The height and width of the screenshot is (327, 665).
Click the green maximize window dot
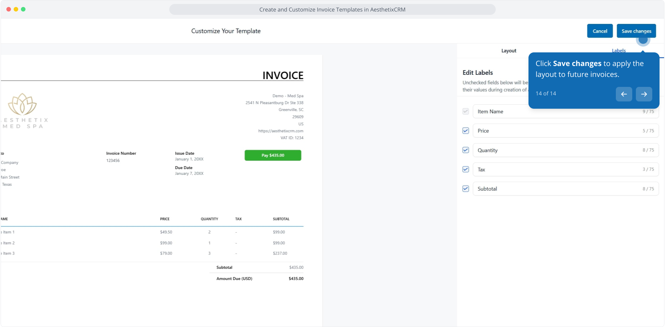(23, 9)
